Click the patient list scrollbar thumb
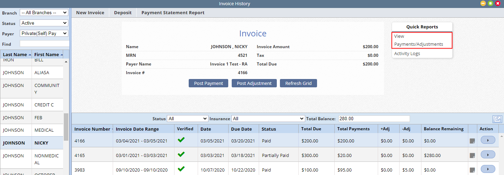Viewport: 504px width, 175px height. click(66, 126)
